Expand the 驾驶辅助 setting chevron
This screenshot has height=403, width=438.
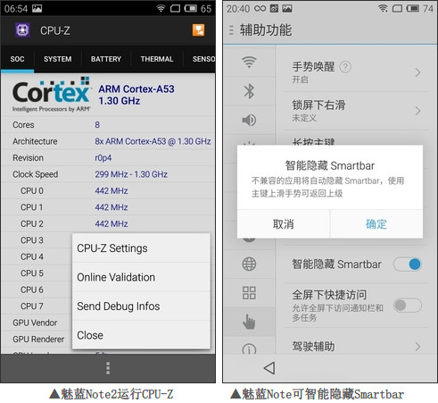[417, 347]
